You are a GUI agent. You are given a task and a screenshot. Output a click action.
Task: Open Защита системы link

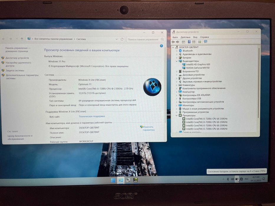tap(15, 70)
